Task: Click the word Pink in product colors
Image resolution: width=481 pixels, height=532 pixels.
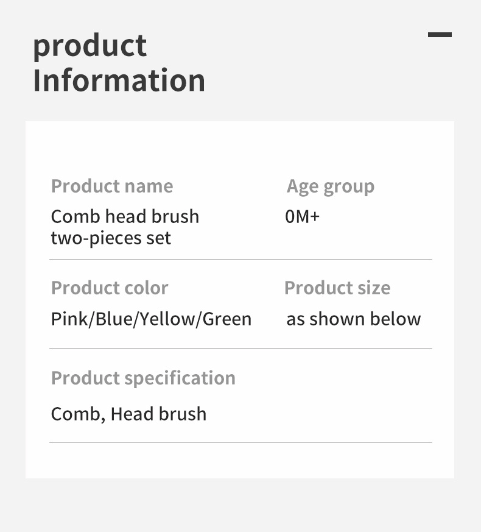Action: [69, 319]
